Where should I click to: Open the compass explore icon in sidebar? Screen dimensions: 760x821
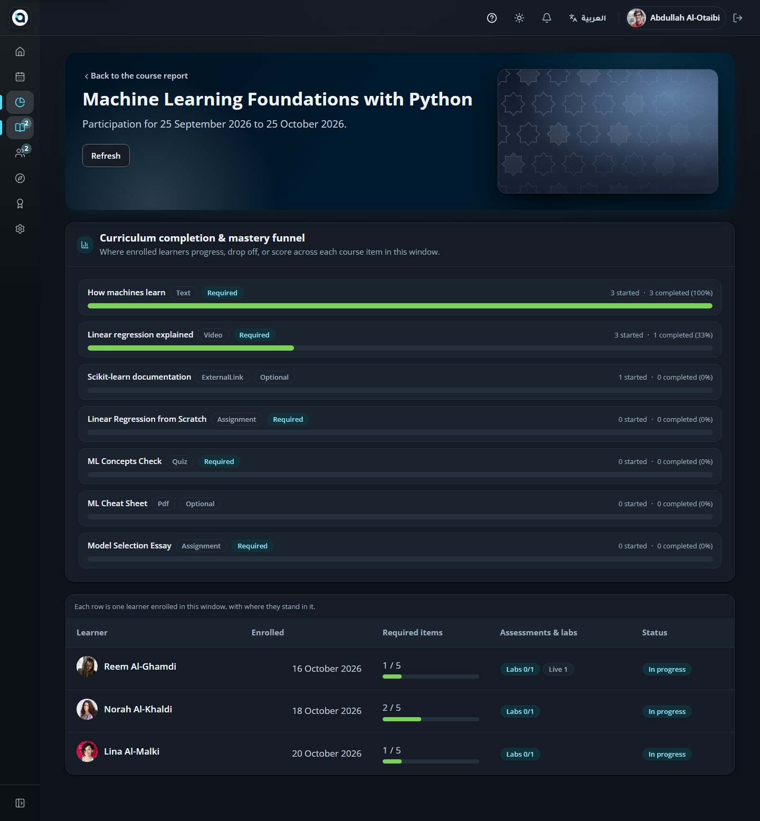click(20, 178)
